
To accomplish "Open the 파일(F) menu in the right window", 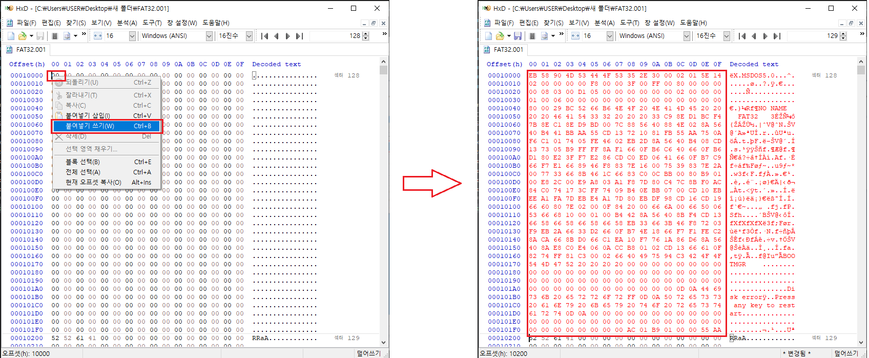I will tap(504, 23).
